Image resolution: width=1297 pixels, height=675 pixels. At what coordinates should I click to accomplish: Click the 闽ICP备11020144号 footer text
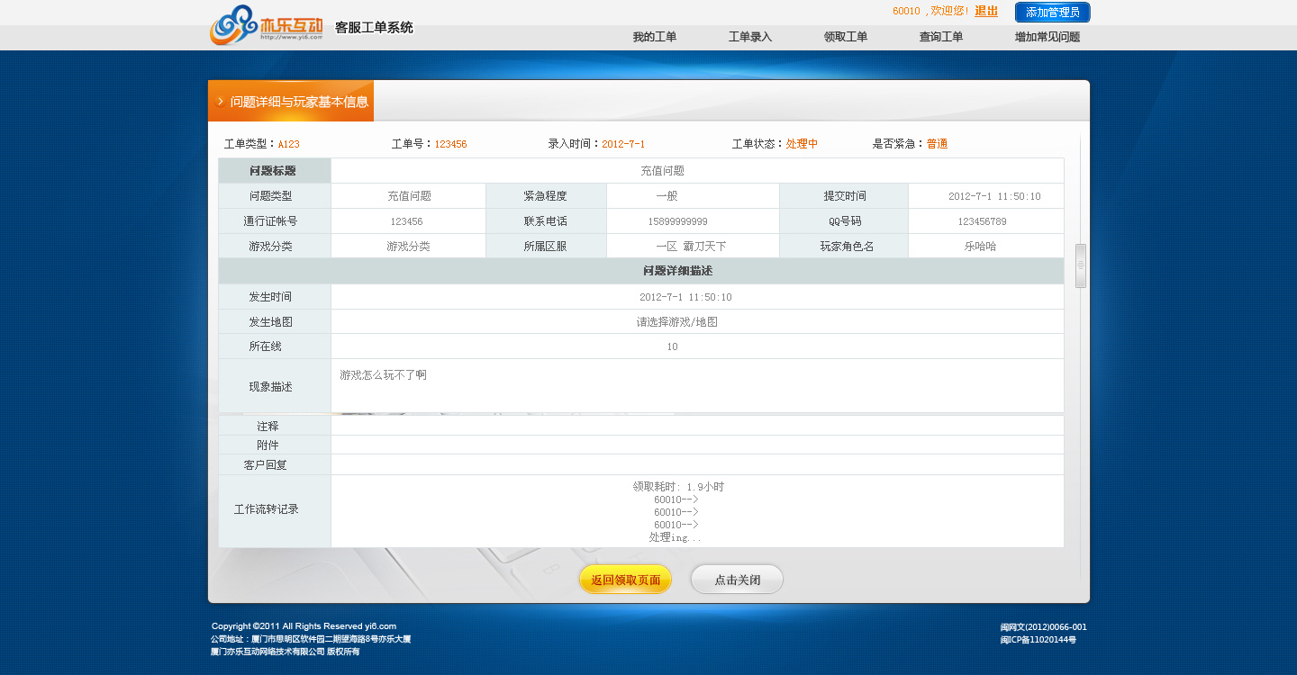click(1038, 640)
